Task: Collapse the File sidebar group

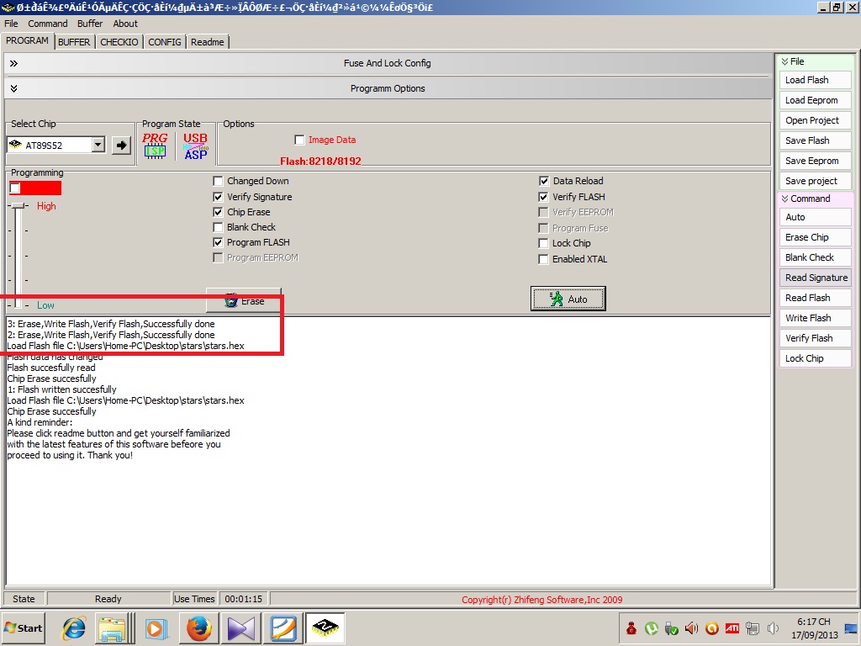Action: (785, 61)
